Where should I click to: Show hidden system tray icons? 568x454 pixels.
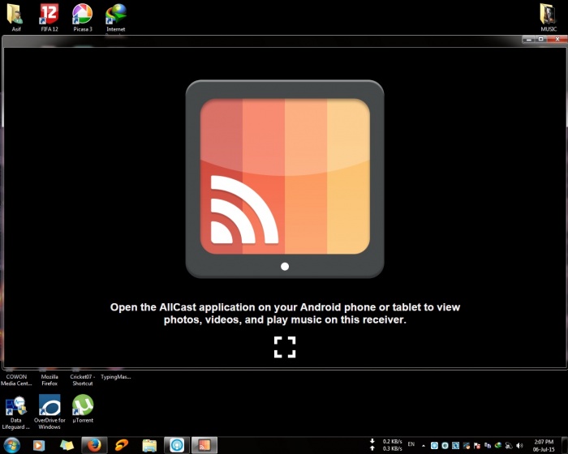(424, 446)
